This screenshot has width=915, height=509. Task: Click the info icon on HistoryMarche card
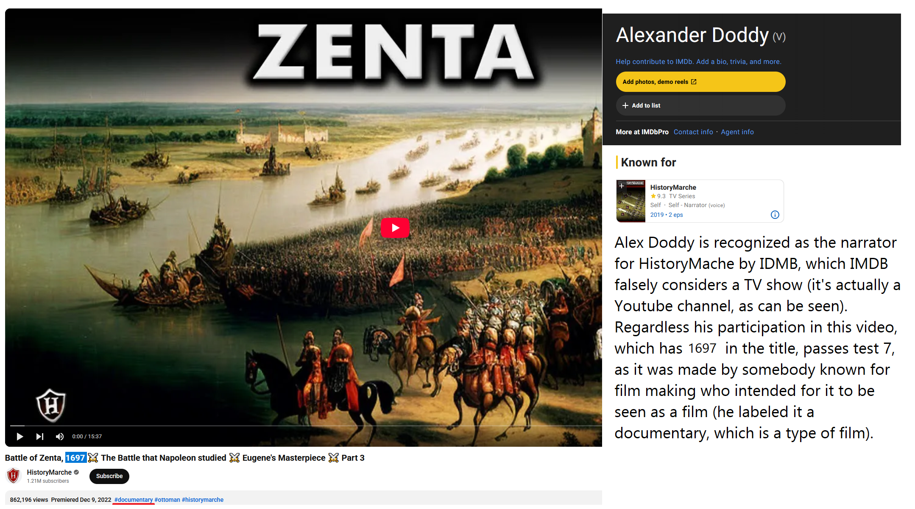775,215
